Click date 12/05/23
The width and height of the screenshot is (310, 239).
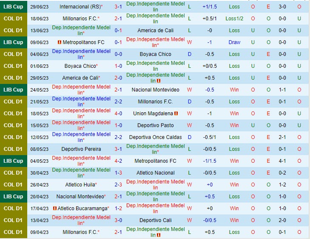[40, 137]
